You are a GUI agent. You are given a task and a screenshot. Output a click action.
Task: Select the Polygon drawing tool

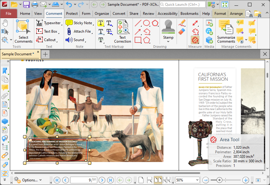[x=147, y=40]
